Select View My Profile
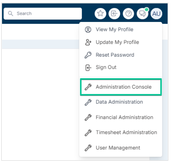This screenshot has width=172, height=163. coord(121,30)
